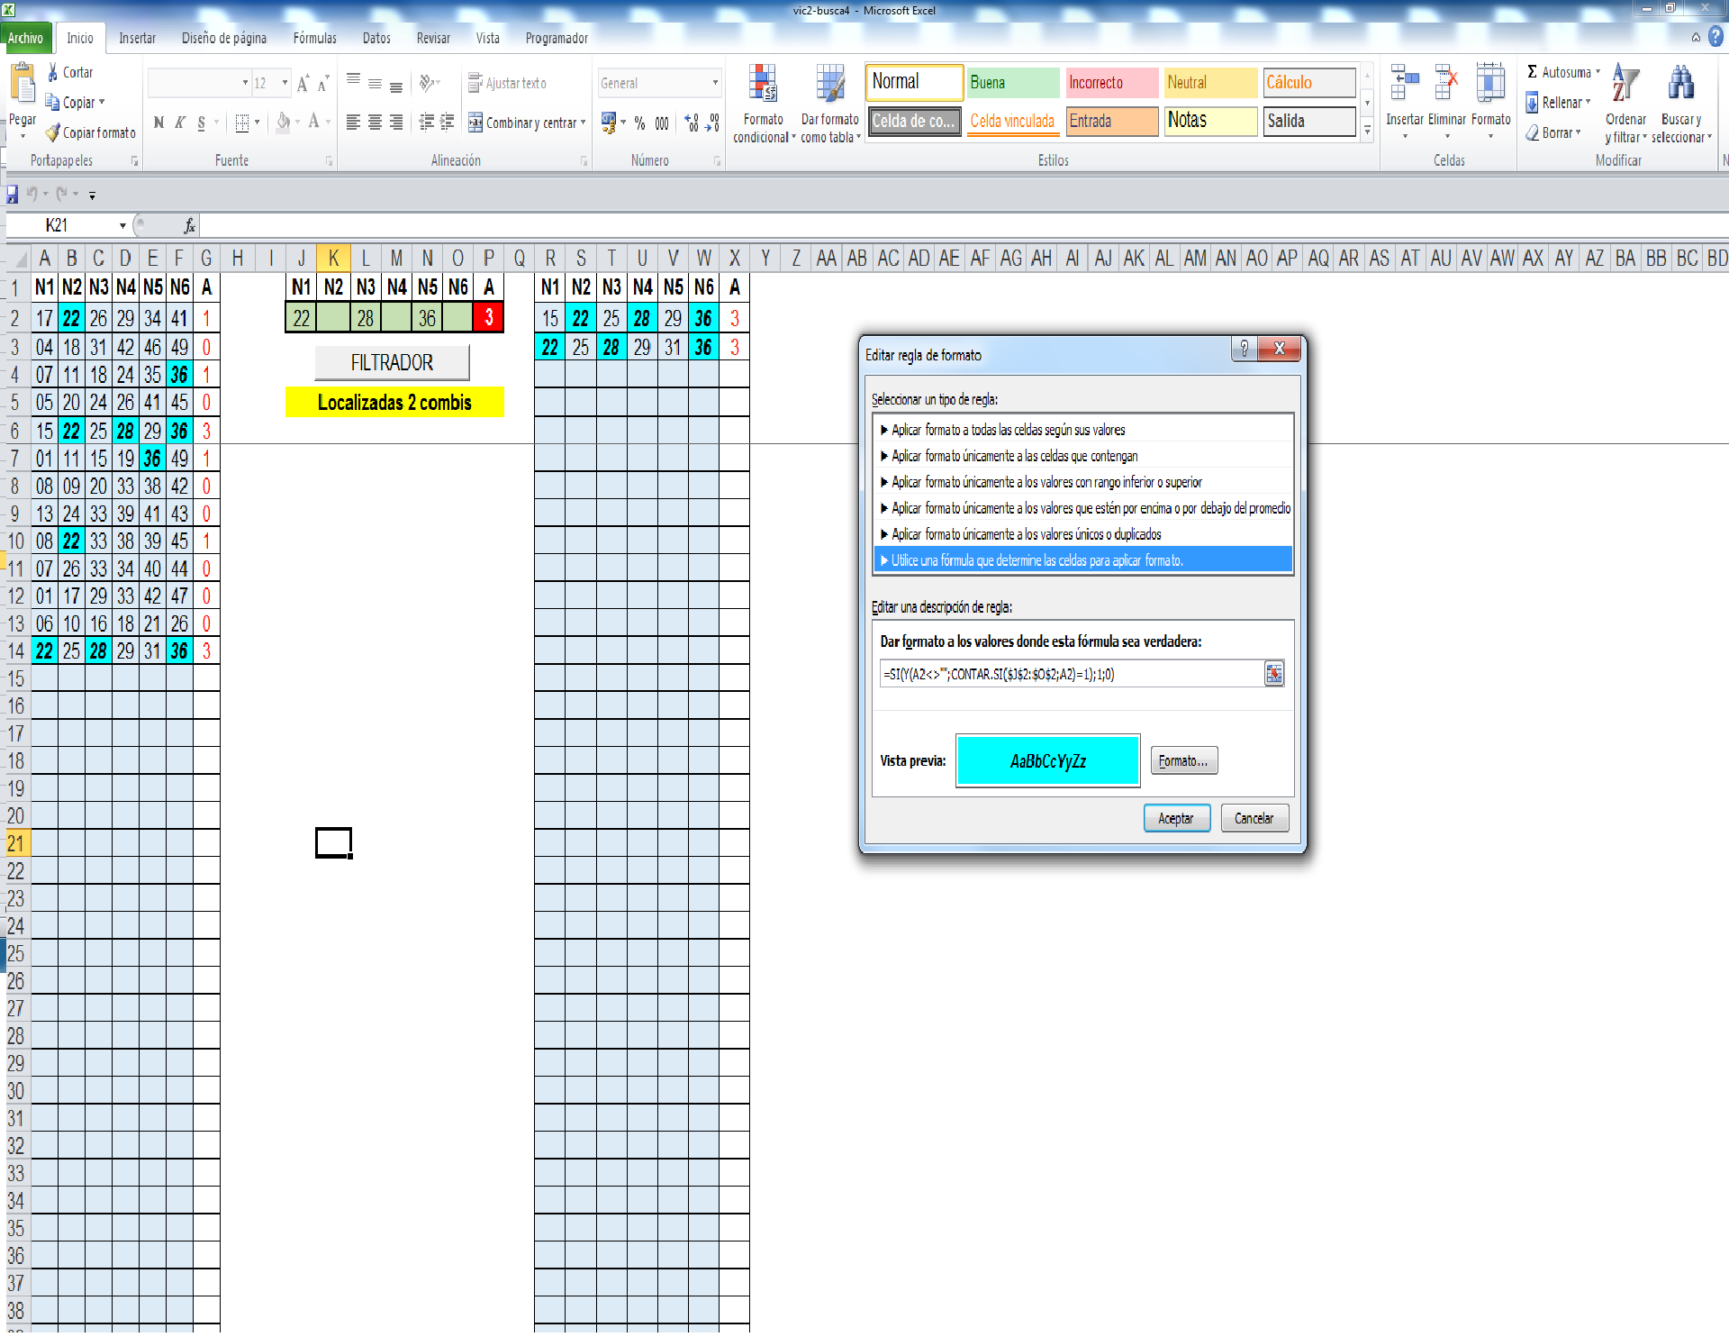Image resolution: width=1729 pixels, height=1337 pixels.
Task: Open Rellenar fill dropdown
Action: 1588,103
